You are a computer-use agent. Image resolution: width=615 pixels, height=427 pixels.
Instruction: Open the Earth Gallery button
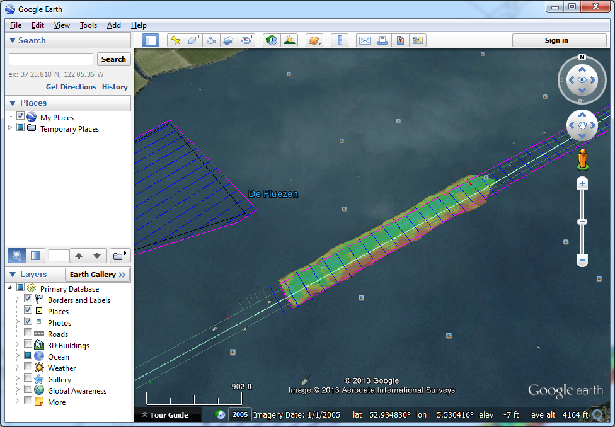point(97,275)
